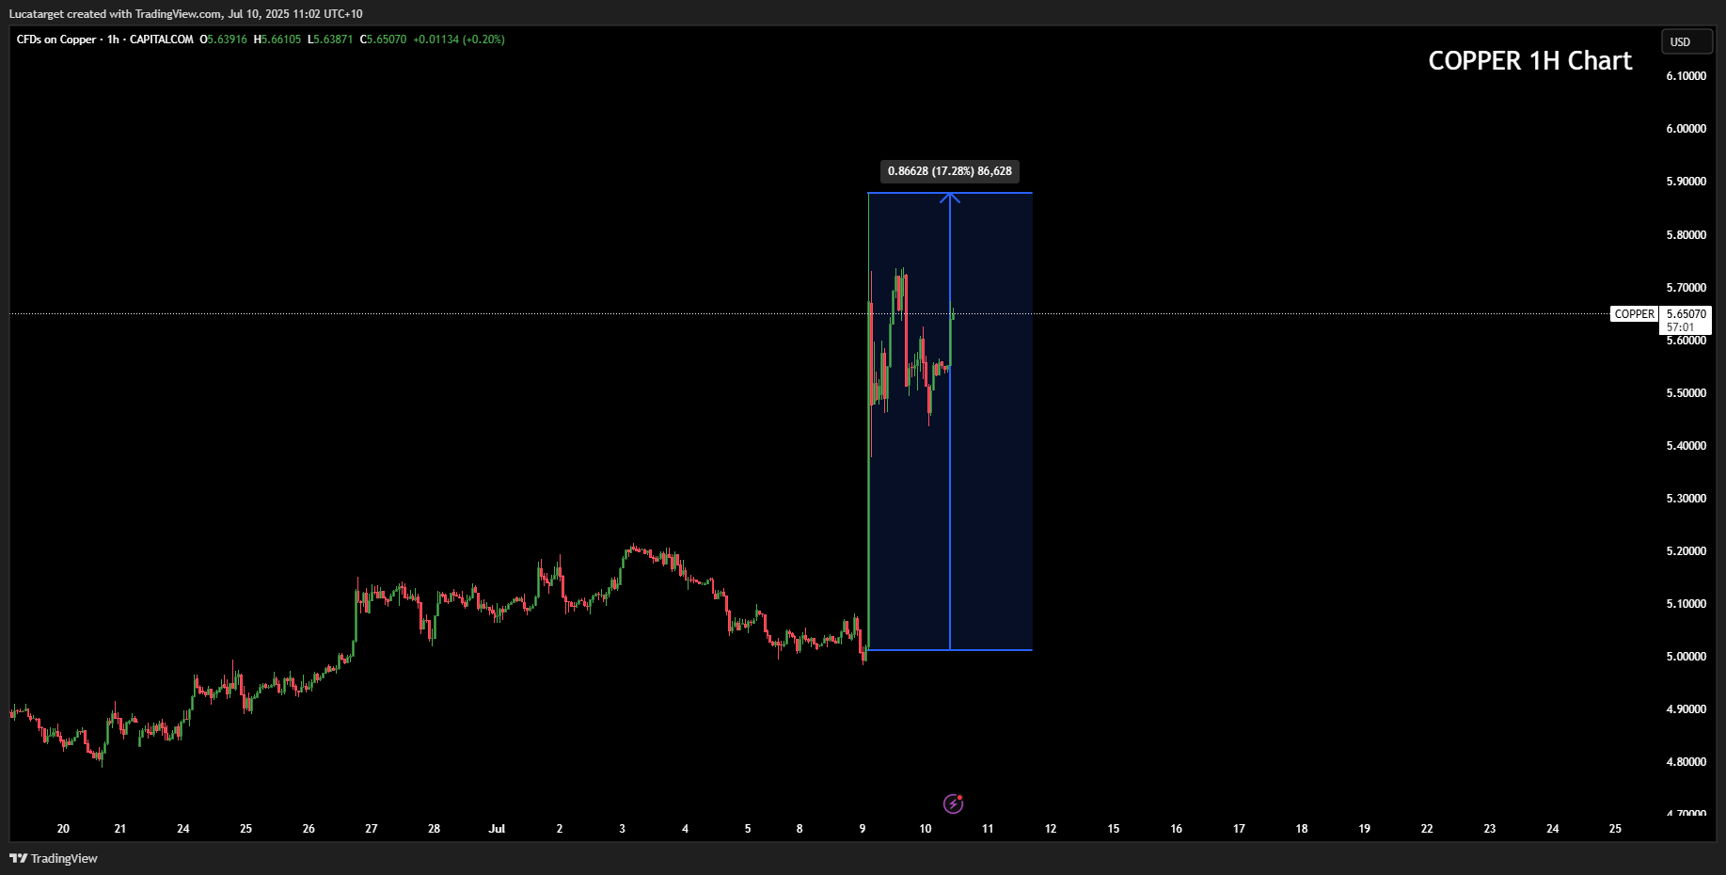Click the 'Jul' marker on time axis
Viewport: 1726px width, 875px height.
[x=497, y=829]
